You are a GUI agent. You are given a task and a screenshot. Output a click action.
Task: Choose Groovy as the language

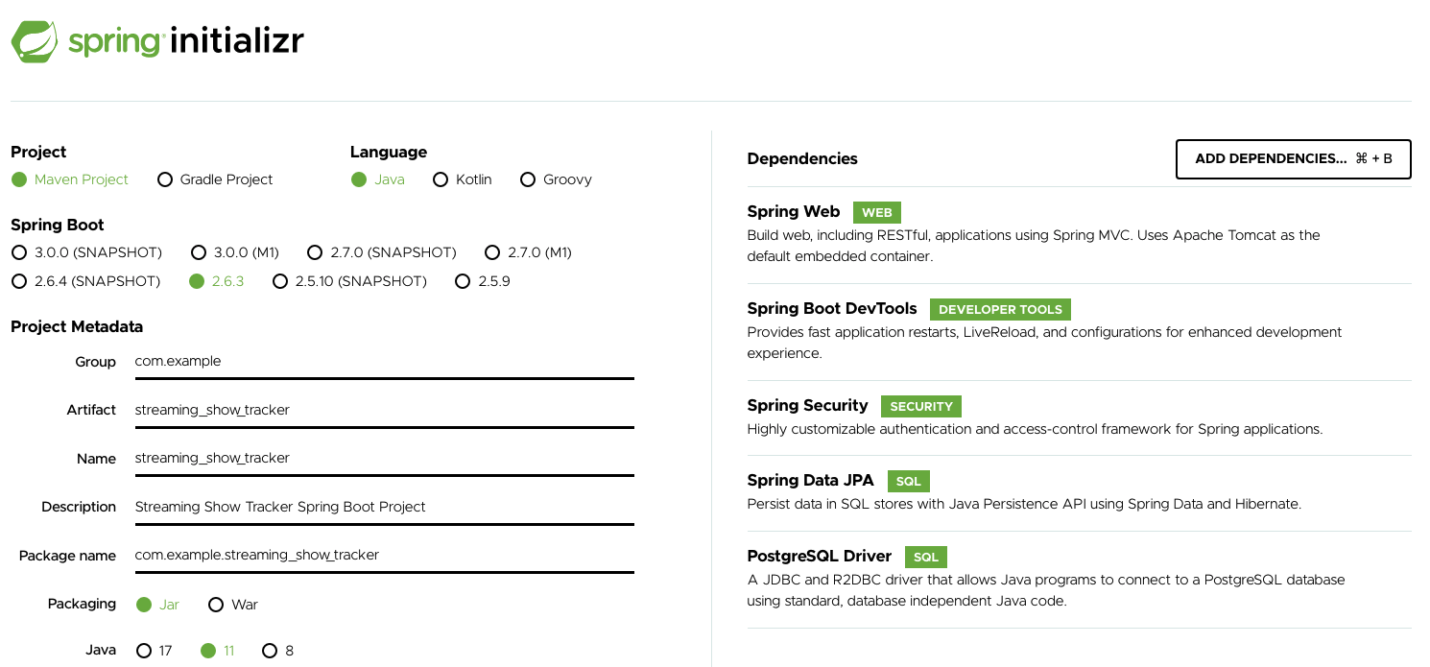pyautogui.click(x=556, y=179)
